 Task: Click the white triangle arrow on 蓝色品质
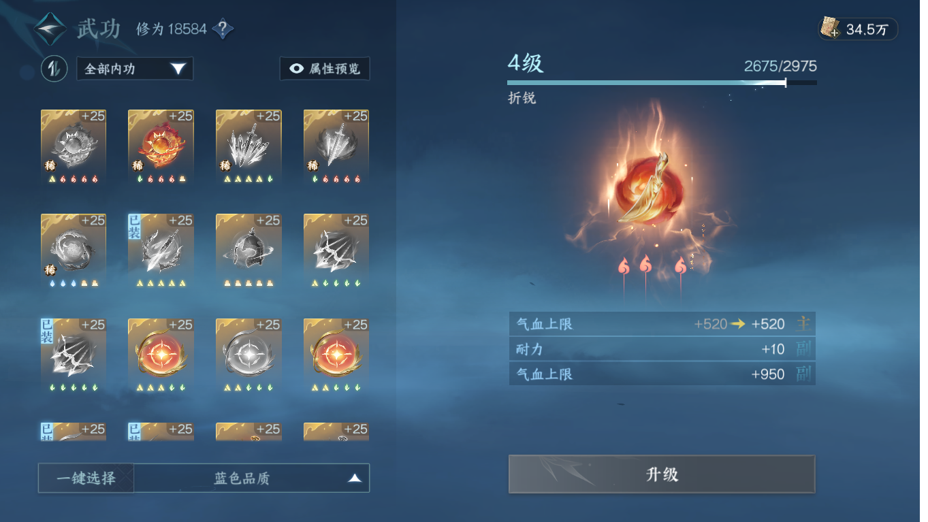pos(354,478)
